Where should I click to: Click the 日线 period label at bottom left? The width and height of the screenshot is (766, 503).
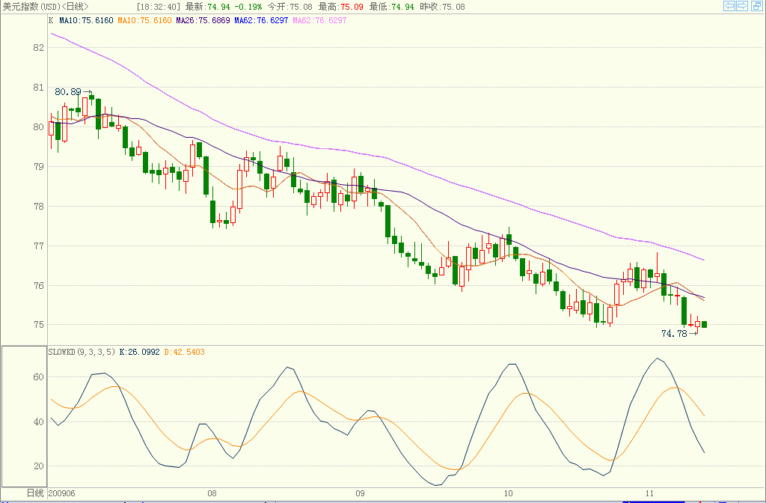point(35,493)
